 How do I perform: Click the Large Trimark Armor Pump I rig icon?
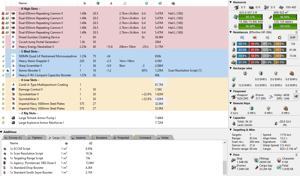coord(13,118)
